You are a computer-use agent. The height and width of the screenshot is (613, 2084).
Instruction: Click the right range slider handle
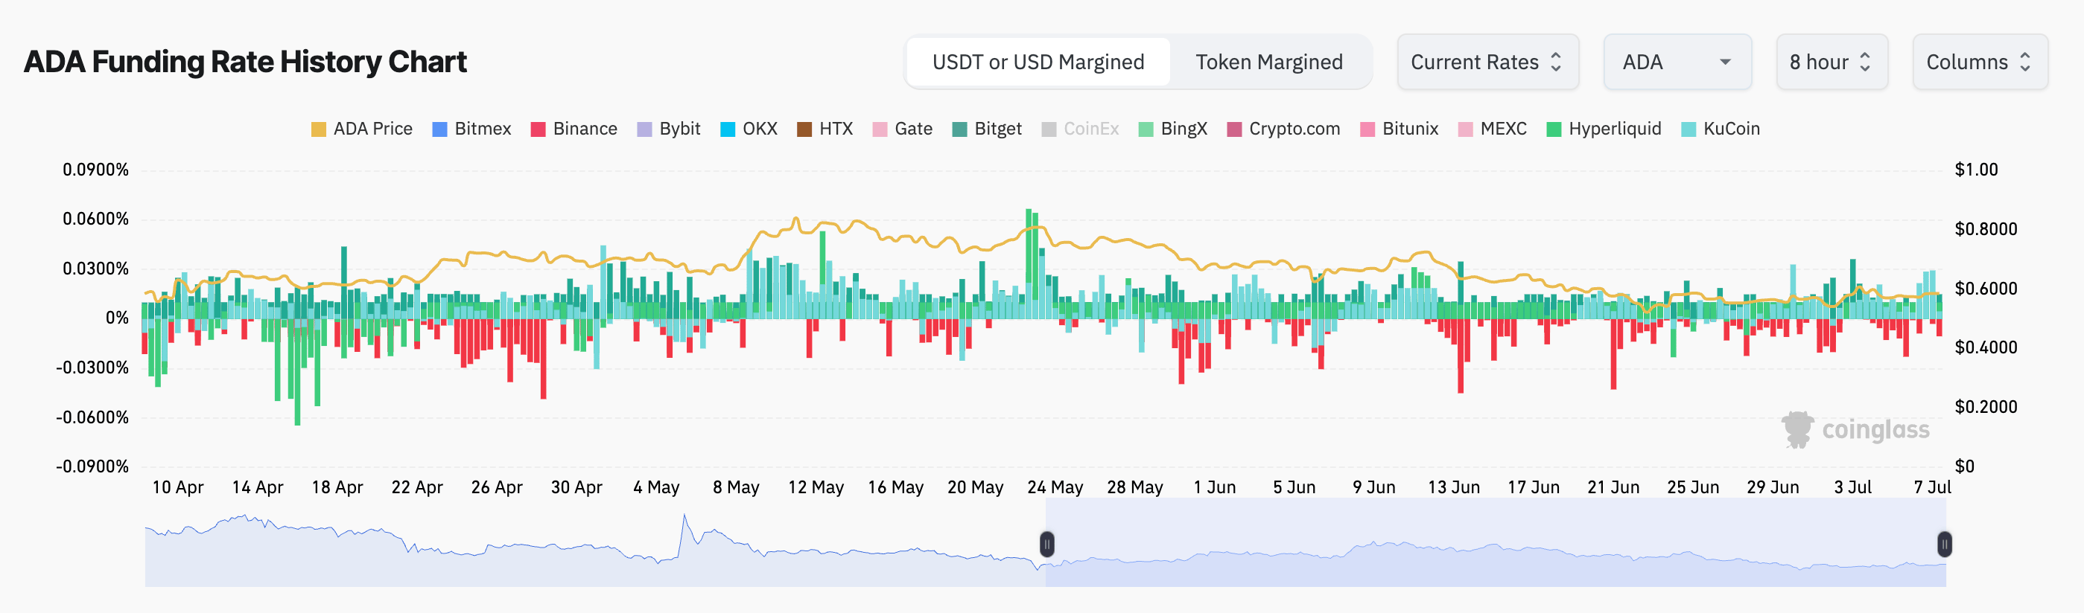click(x=1944, y=545)
